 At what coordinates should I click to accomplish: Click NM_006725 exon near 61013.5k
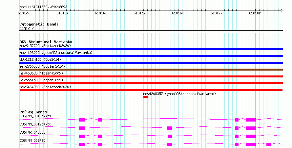coord(82,144)
